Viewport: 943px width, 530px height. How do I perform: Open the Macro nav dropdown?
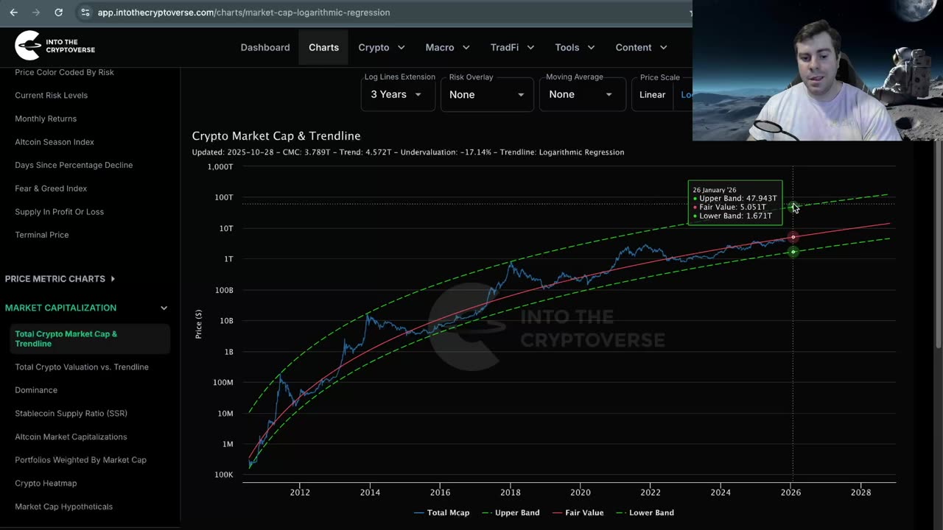pos(447,47)
